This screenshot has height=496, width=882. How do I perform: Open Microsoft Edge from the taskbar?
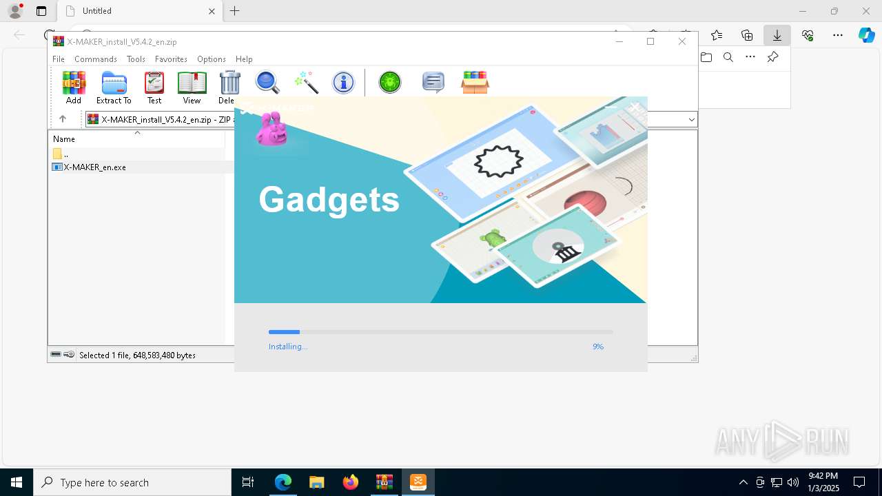(283, 482)
